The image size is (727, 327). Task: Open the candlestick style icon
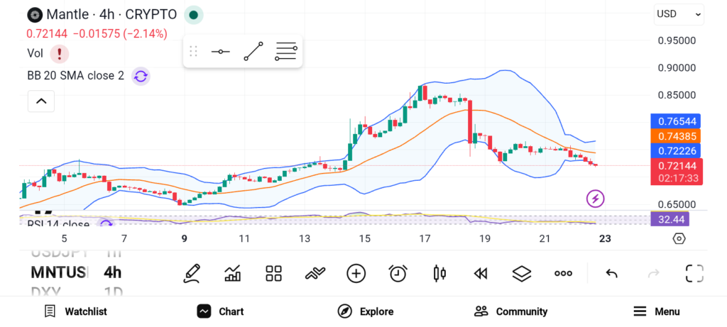click(439, 273)
